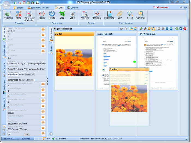Open Preferences of viewing tool
Image resolution: width=191 pixels, height=143 pixels.
(29, 16)
